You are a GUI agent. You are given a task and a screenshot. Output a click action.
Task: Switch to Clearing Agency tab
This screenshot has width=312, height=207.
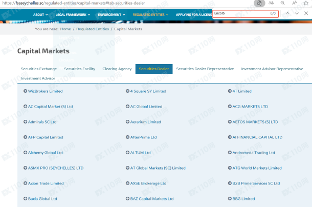click(117, 69)
